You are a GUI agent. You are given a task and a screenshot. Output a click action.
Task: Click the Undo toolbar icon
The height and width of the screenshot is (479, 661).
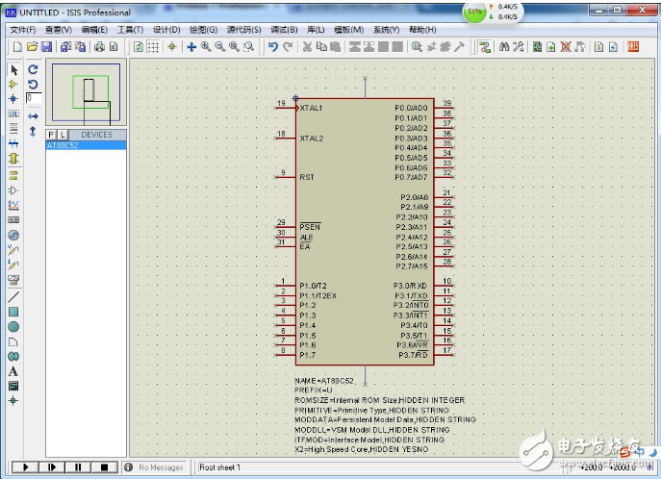click(273, 47)
